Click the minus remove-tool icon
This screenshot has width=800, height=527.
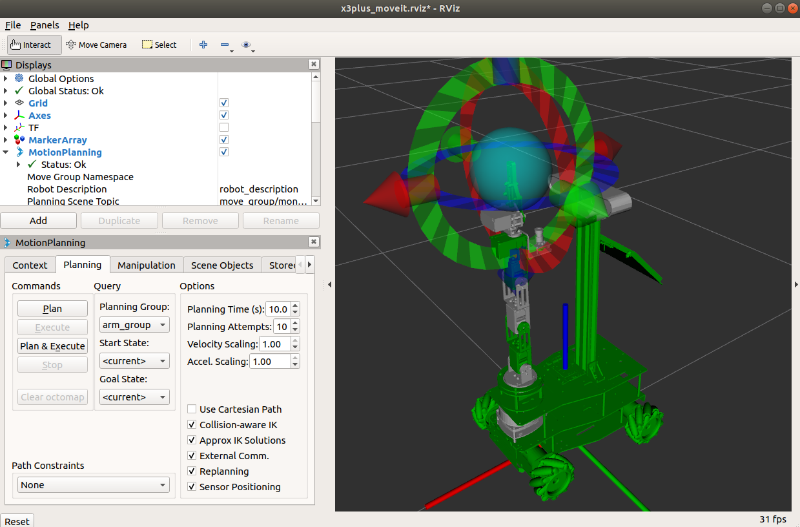pyautogui.click(x=225, y=45)
